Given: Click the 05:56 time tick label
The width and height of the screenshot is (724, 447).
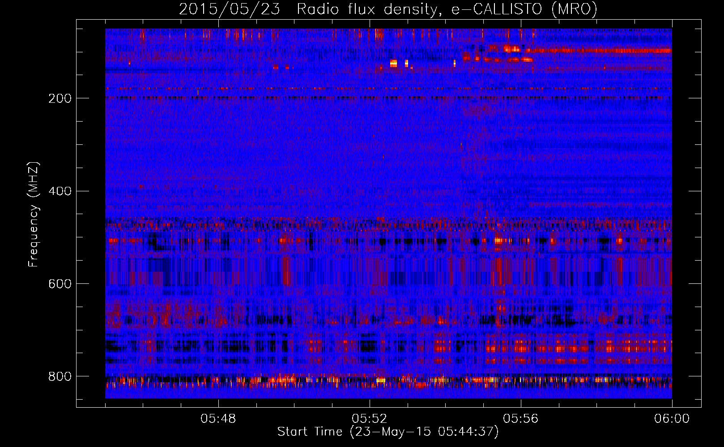Looking at the screenshot, I should tap(520, 419).
